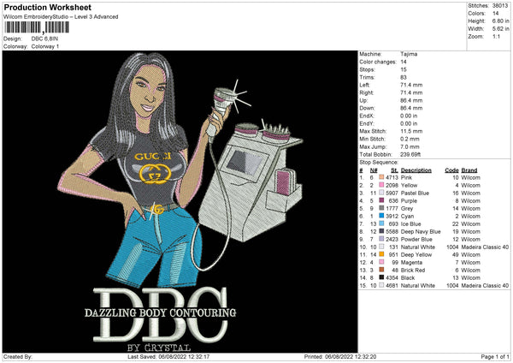
Task: Click the Max Jump value '7.0 mm'
Action: tap(410, 146)
